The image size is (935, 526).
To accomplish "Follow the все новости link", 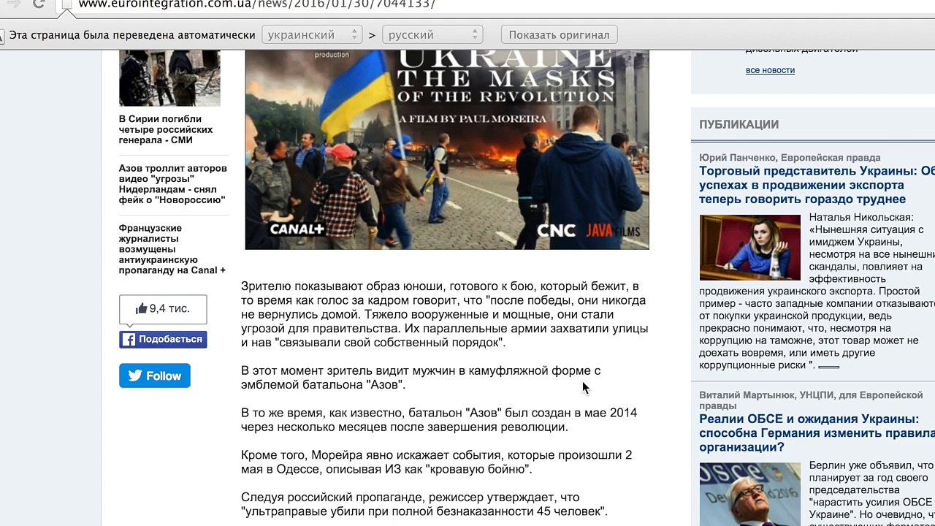I will pyautogui.click(x=770, y=70).
